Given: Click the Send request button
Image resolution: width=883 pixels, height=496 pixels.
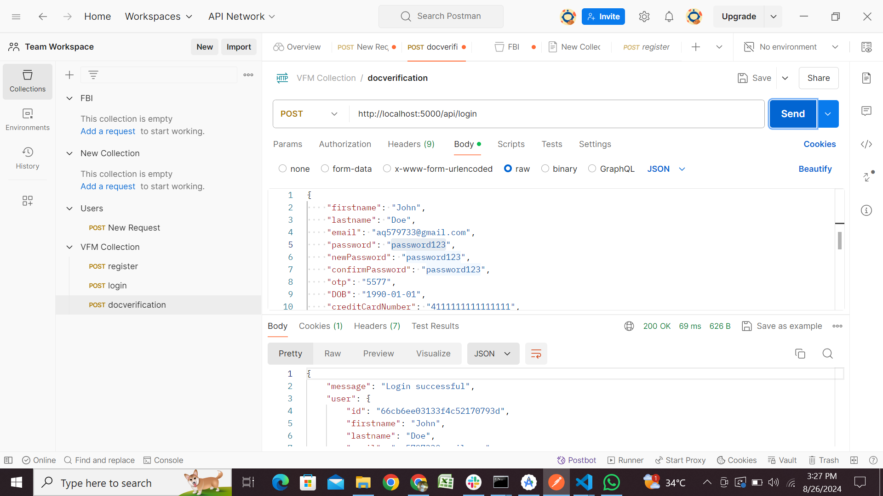Looking at the screenshot, I should [793, 114].
